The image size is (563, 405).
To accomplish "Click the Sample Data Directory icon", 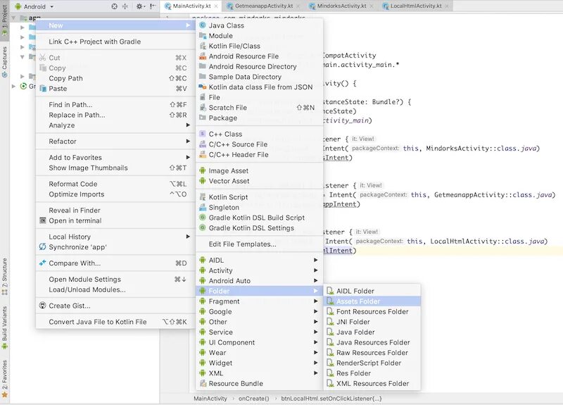I will (203, 77).
